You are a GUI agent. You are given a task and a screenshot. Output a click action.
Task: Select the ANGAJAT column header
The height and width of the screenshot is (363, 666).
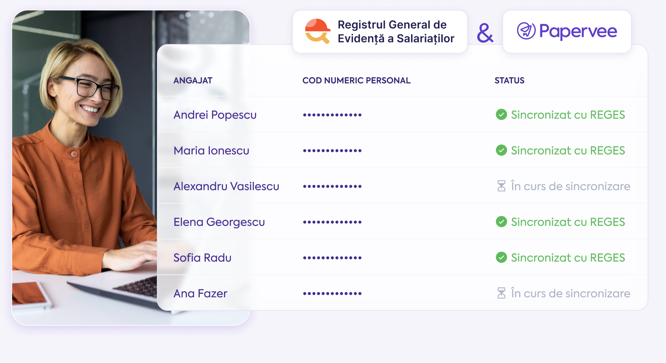coord(193,81)
